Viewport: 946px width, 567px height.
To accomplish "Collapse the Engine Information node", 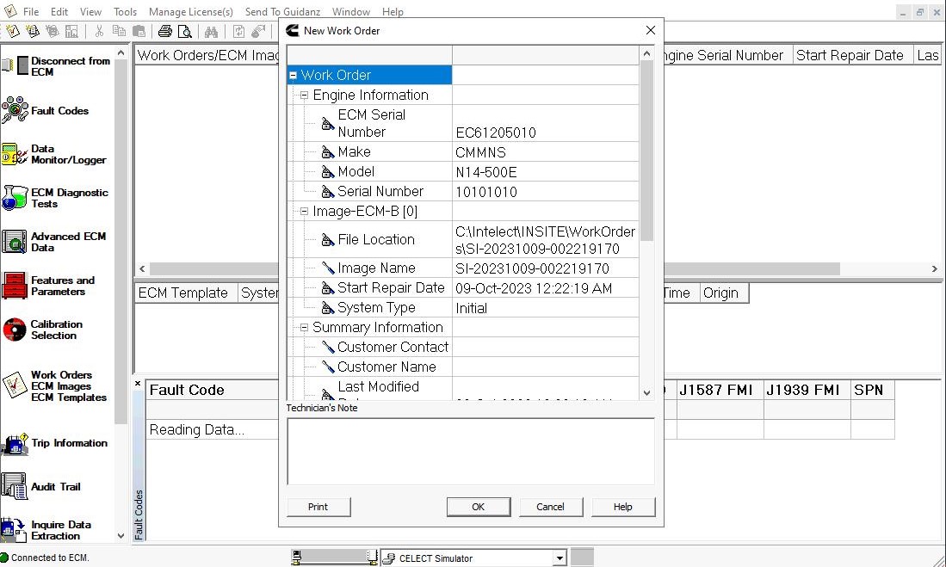I will [x=304, y=96].
